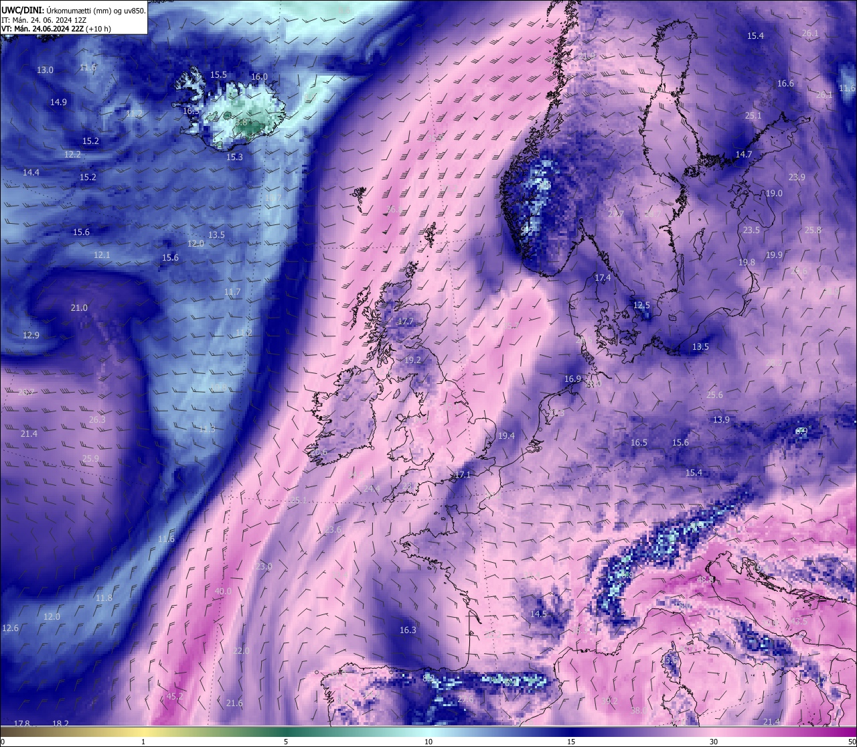Click the 'IT: Mán. 24. 06. 2024 12Z' line
Viewport: 857px width, 747px height.
tap(44, 19)
